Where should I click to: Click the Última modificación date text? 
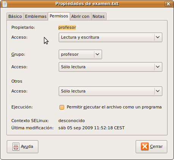coord(91,128)
